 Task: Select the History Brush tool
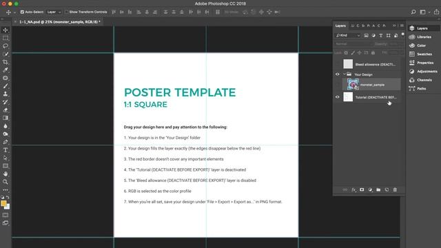click(x=6, y=102)
